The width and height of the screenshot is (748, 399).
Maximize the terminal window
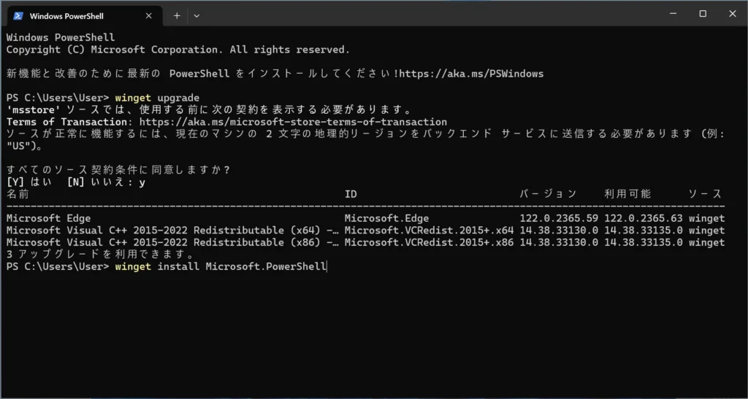pos(703,14)
